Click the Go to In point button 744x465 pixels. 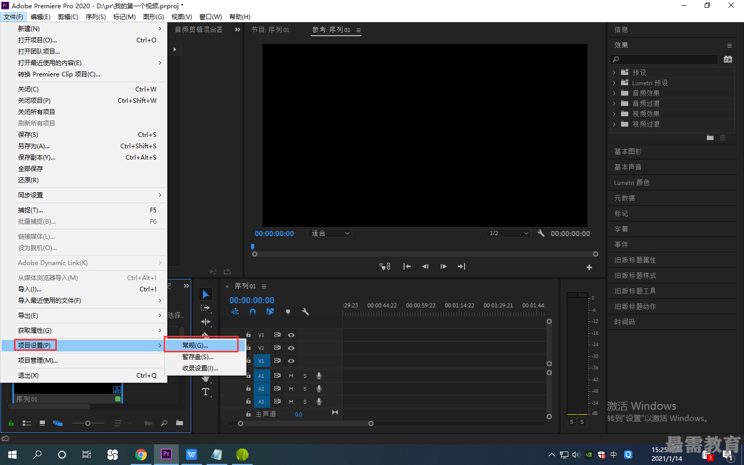407,267
